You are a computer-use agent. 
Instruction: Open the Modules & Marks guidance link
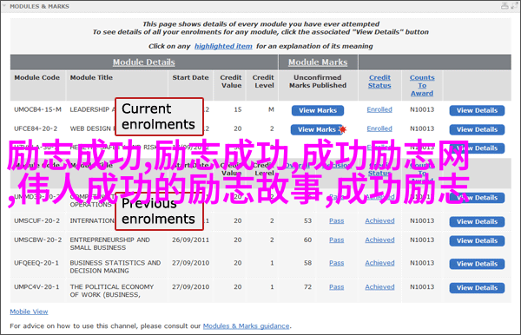247,326
